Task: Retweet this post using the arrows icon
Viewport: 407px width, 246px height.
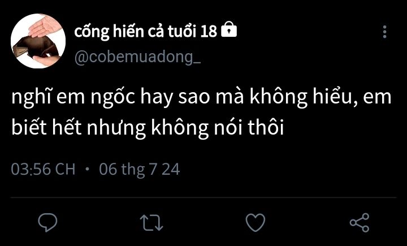Action: 151,223
